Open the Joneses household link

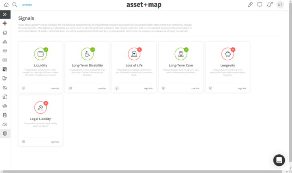[x=27, y=5]
